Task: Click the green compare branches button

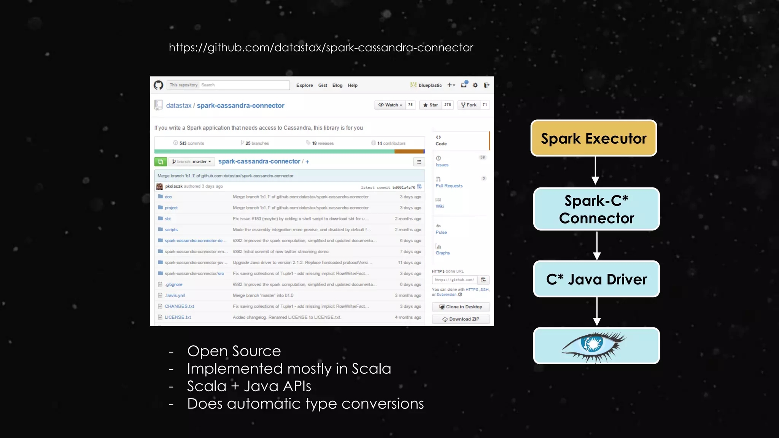Action: [161, 162]
